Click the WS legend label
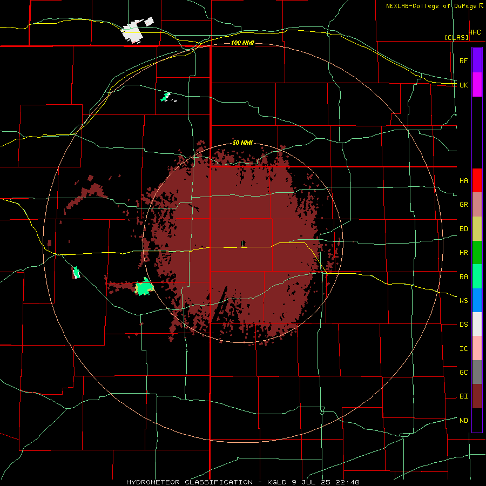Image resolution: width=486 pixels, height=486 pixels. 463,300
